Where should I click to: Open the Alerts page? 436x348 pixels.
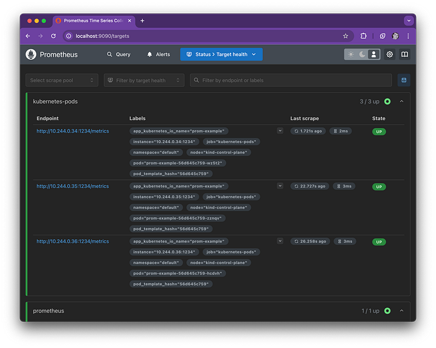[x=158, y=55]
